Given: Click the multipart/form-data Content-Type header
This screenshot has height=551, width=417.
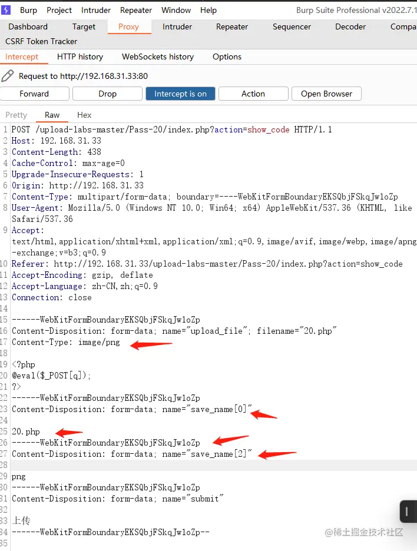Looking at the screenshot, I should [x=204, y=197].
